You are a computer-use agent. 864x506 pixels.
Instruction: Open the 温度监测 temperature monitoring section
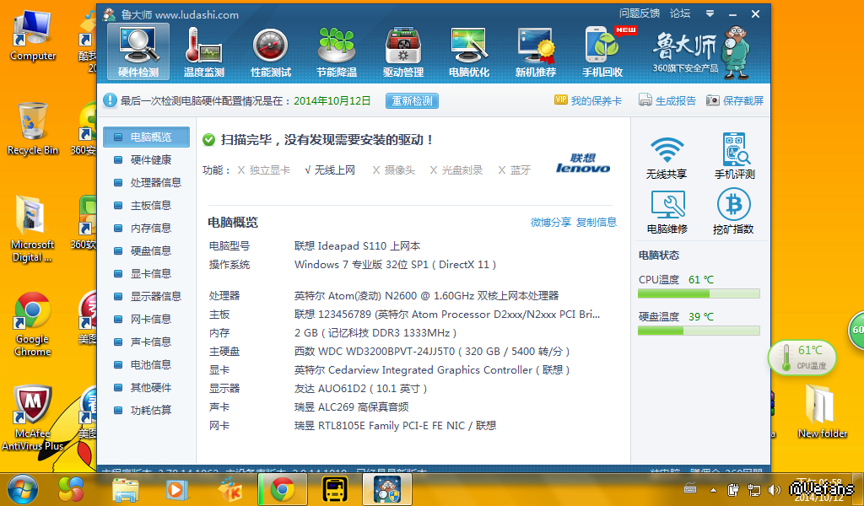coord(203,52)
